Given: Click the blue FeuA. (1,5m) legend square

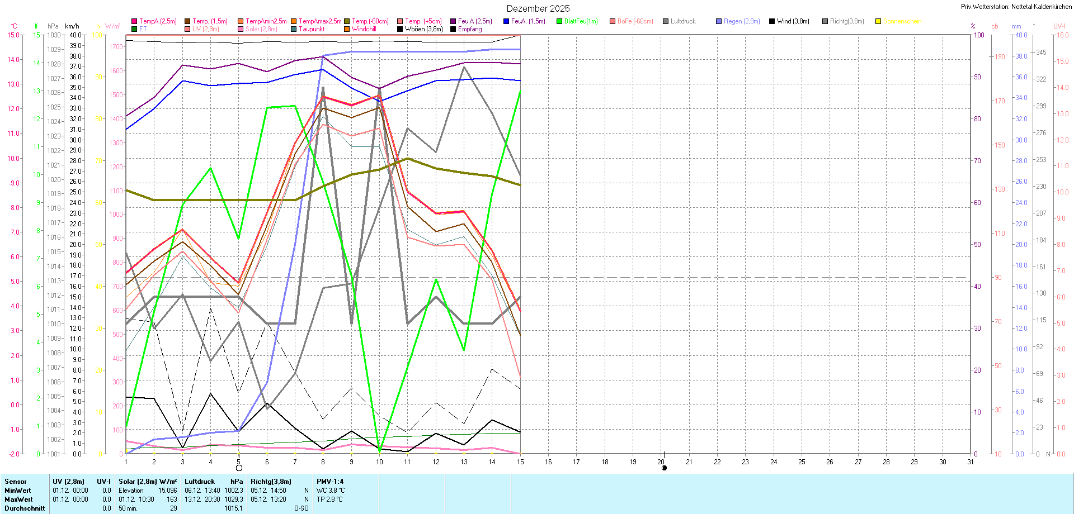Looking at the screenshot, I should [506, 21].
